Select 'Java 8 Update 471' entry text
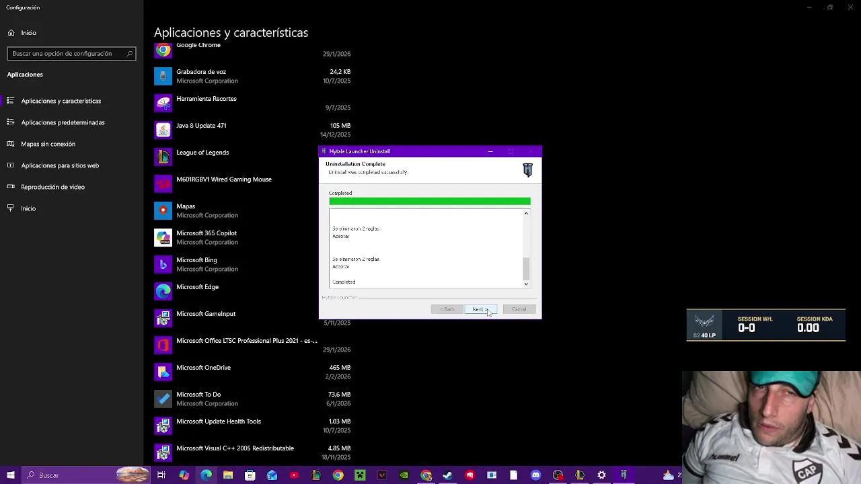861x484 pixels. click(201, 126)
